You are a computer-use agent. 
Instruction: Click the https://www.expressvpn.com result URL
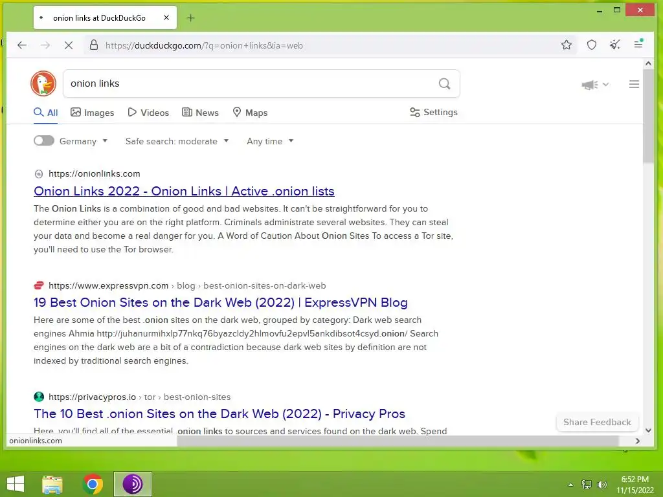point(108,285)
